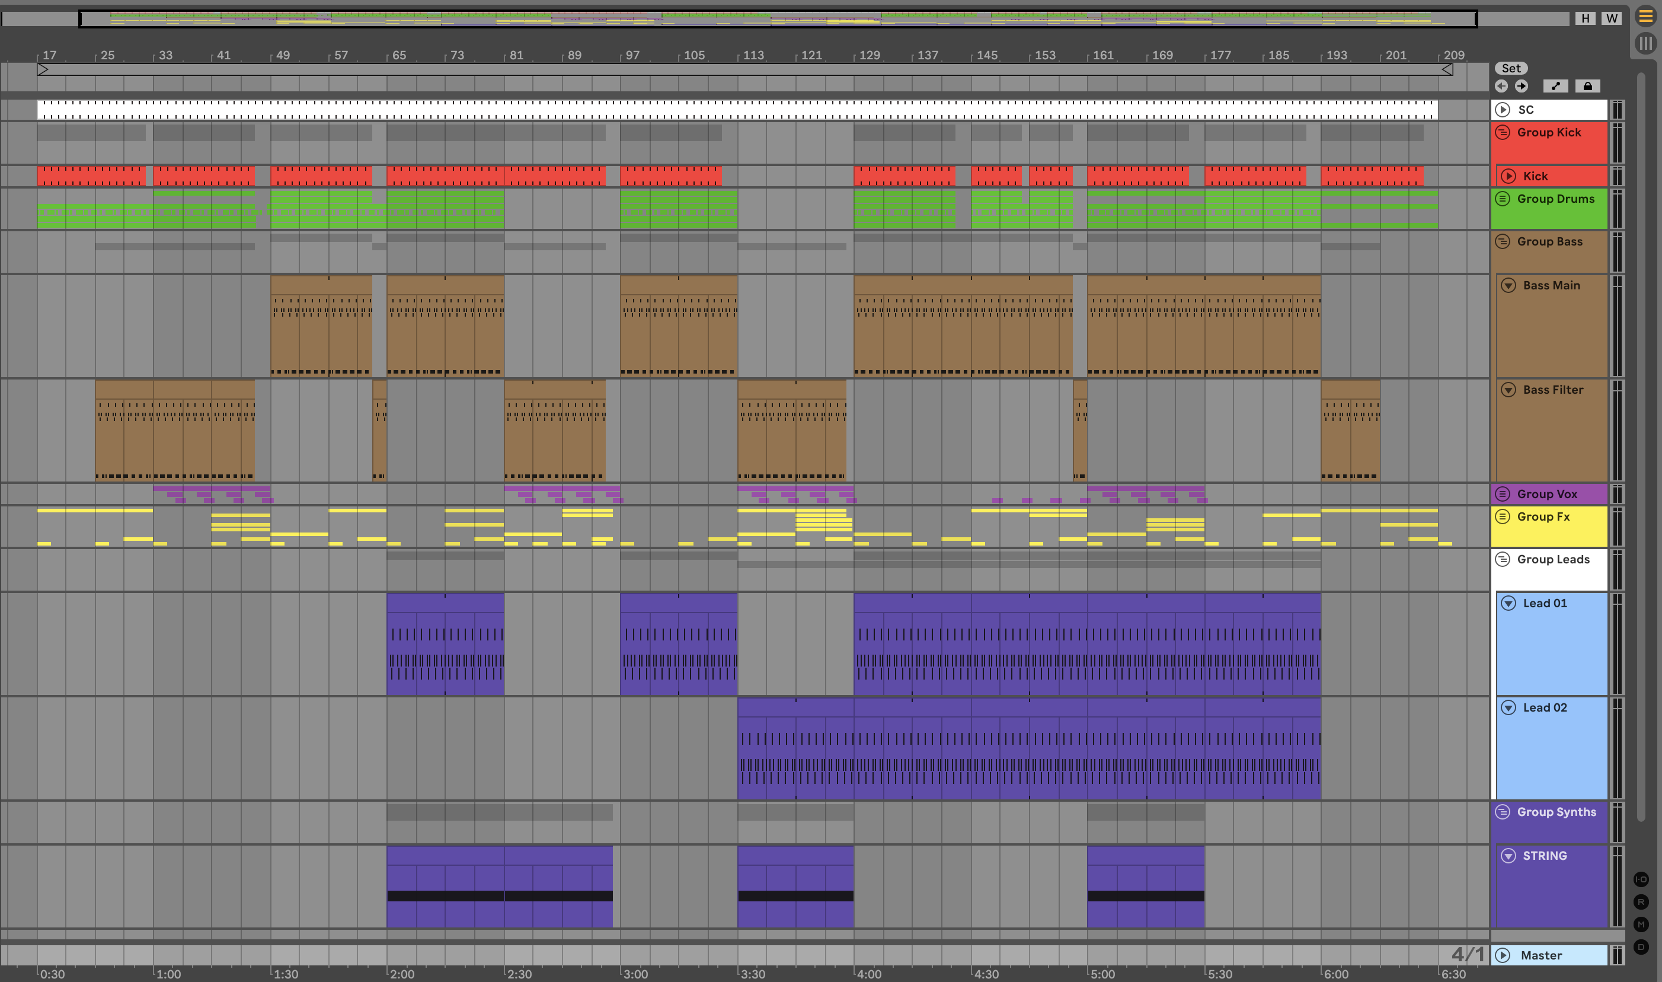This screenshot has width=1662, height=982.
Task: Jump to previous locator arrow
Action: point(1501,86)
